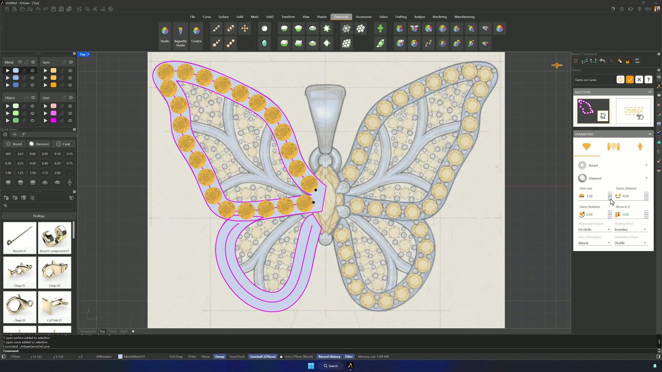Image resolution: width=662 pixels, height=372 pixels.
Task: Confirm Gems on Curve with checkmark
Action: coord(630,80)
